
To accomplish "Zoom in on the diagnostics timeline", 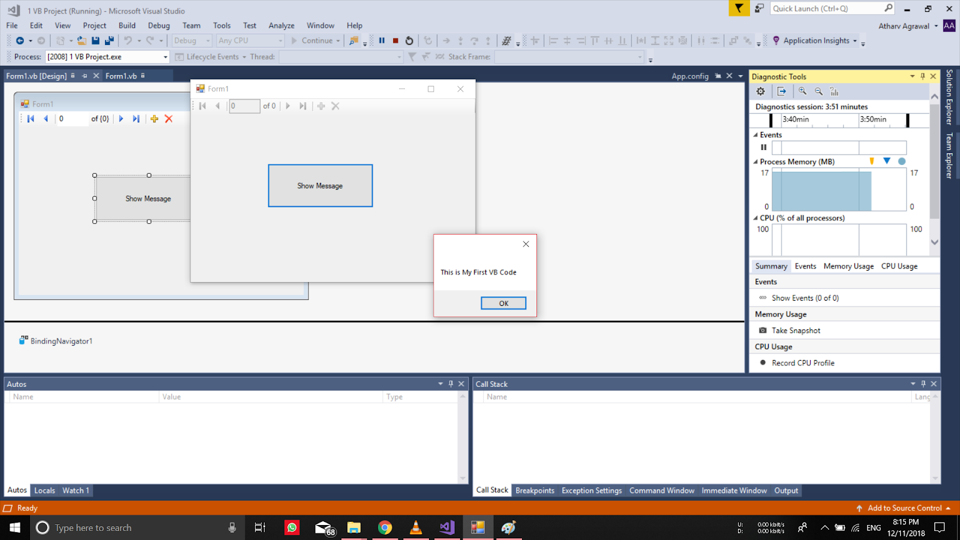I will coord(803,91).
